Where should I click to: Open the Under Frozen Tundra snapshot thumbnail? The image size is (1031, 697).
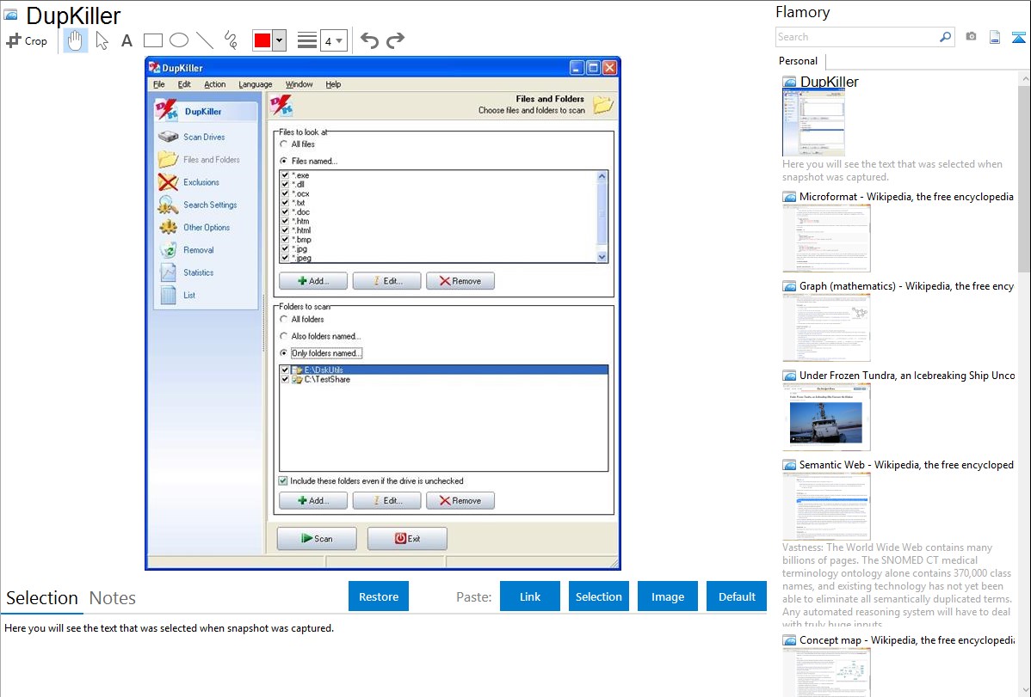click(x=826, y=417)
